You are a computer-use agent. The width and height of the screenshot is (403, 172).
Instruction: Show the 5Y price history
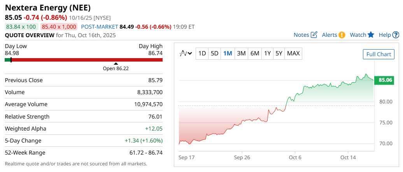coord(279,53)
